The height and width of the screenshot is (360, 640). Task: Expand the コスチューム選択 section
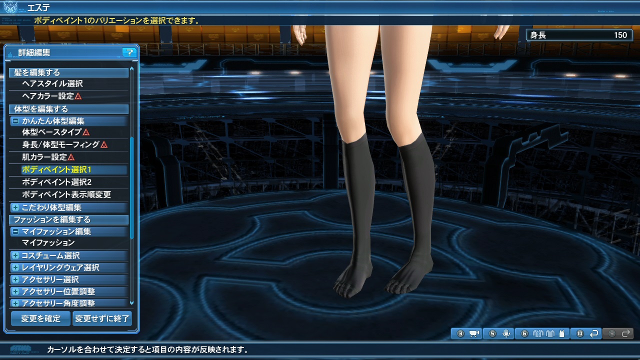coord(15,255)
